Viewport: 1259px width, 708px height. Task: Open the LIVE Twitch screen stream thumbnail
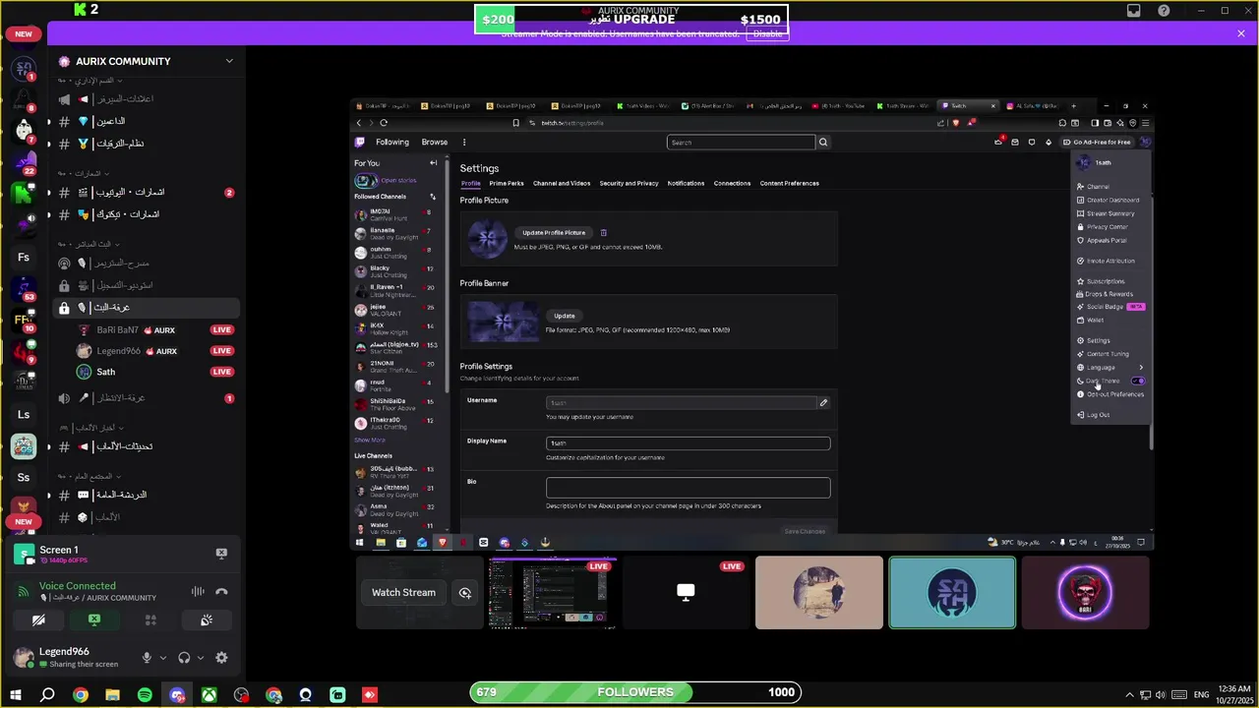tap(553, 592)
